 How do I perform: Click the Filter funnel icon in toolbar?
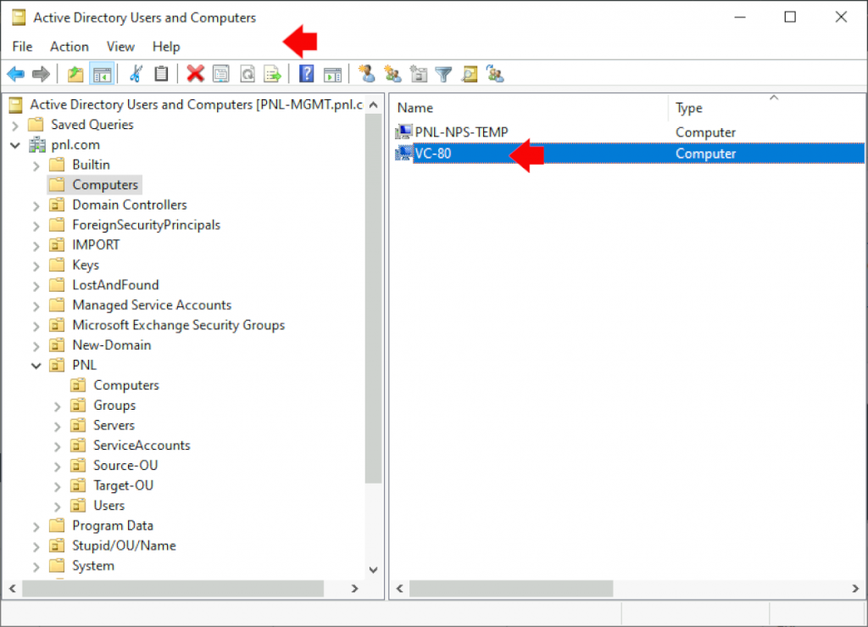point(443,75)
